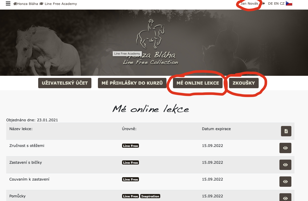Open Zastavení s bičíky with eye button

(285, 165)
